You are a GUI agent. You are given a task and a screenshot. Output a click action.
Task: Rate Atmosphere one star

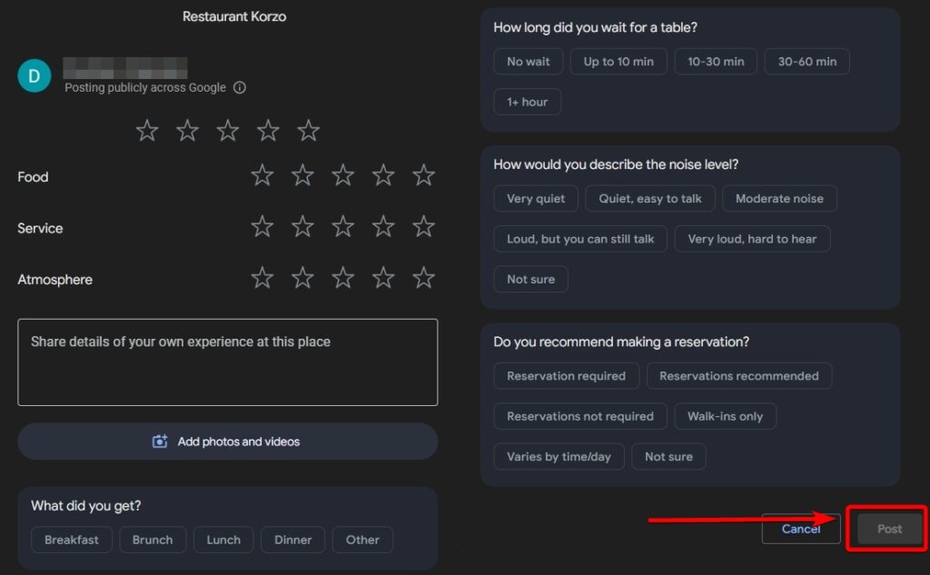tap(262, 278)
